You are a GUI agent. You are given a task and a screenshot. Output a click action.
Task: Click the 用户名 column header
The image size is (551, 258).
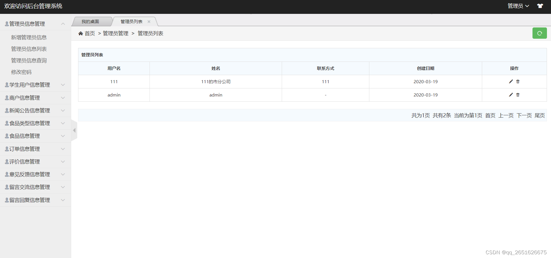[x=114, y=68]
